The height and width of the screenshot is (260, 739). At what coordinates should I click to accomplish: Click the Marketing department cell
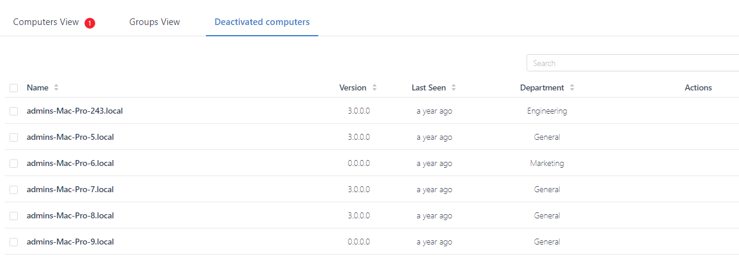tap(547, 163)
